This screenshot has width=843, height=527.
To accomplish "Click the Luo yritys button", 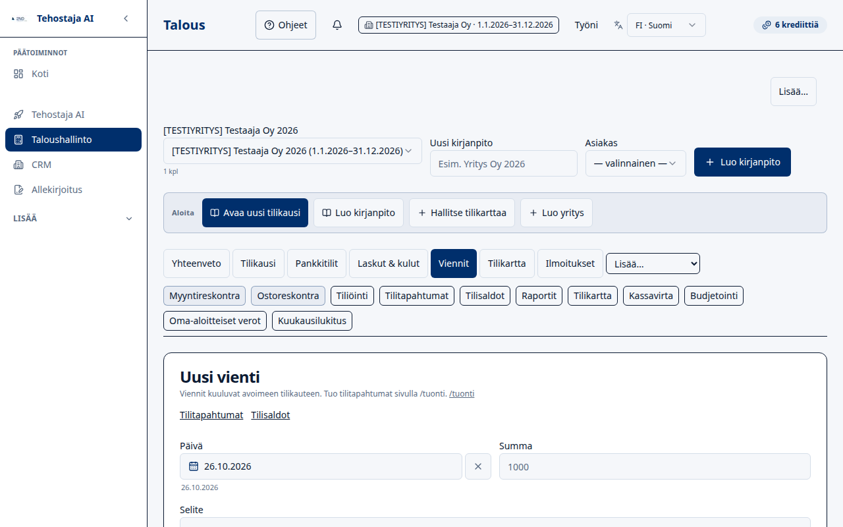I will click(557, 213).
